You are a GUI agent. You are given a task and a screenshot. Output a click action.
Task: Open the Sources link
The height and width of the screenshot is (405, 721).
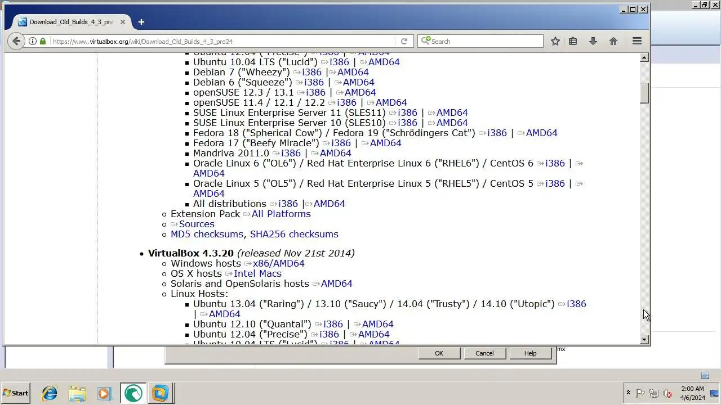[x=197, y=224]
